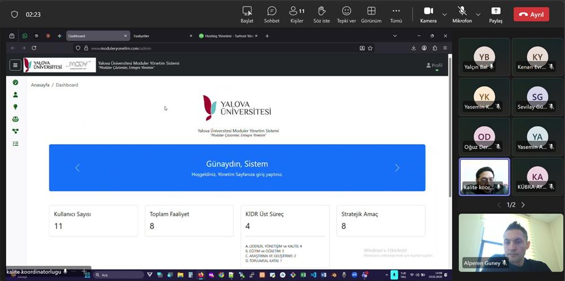Expand the Mikrofon options dropdown arrow
This screenshot has width=565, height=281.
click(478, 14)
